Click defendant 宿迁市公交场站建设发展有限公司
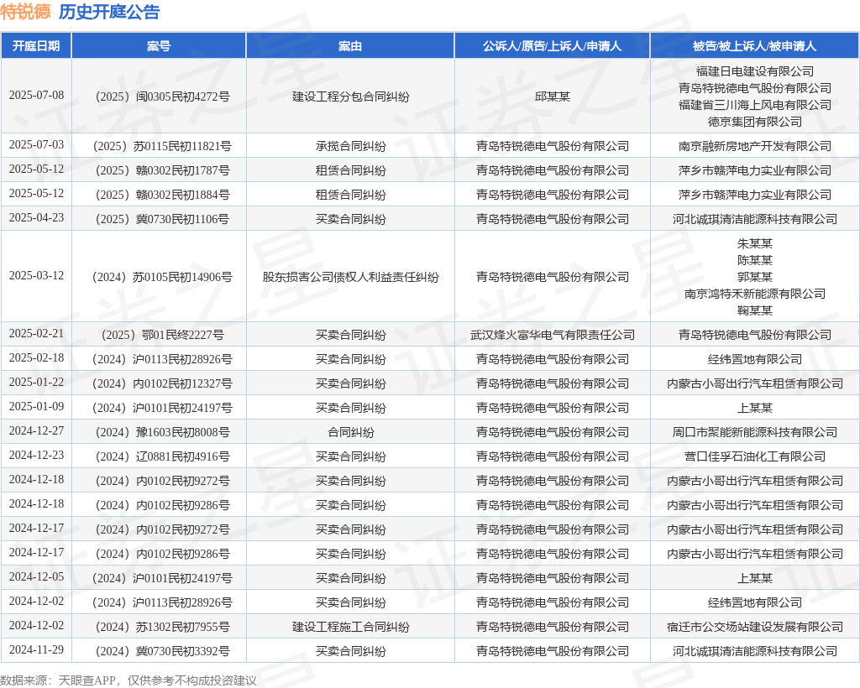 click(755, 628)
